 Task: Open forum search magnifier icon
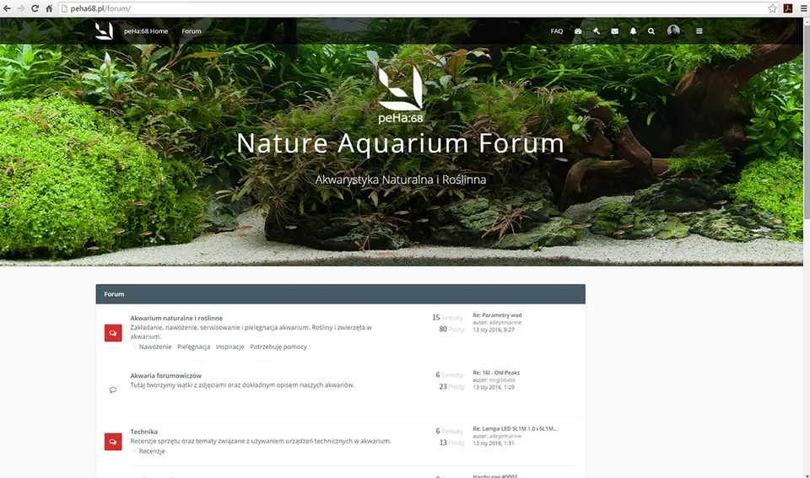click(x=651, y=31)
